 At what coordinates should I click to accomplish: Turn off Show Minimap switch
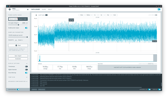(x=27, y=73)
